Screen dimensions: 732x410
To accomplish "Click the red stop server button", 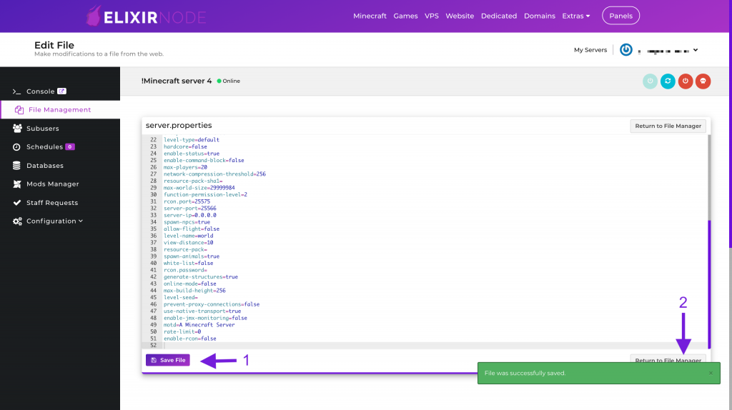I will point(686,81).
